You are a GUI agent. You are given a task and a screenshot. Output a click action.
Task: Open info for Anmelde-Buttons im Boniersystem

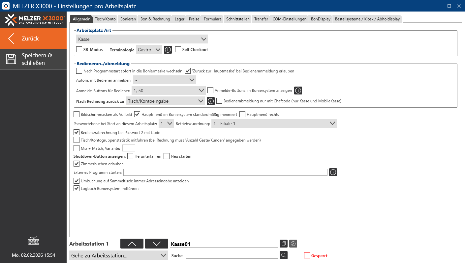pyautogui.click(x=298, y=91)
